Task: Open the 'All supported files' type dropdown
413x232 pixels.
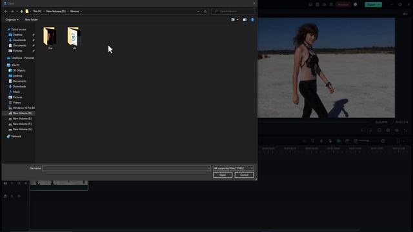Action: [234, 168]
